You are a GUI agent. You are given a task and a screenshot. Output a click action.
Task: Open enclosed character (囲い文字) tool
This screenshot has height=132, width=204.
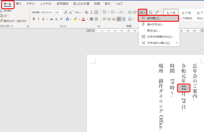pyautogui.click(x=96, y=19)
